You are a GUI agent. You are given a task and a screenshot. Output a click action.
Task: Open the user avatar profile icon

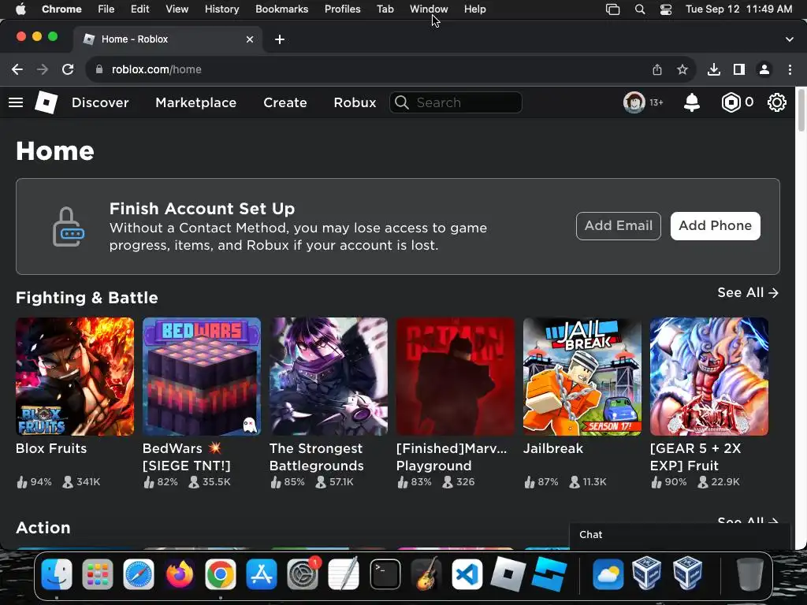(634, 102)
